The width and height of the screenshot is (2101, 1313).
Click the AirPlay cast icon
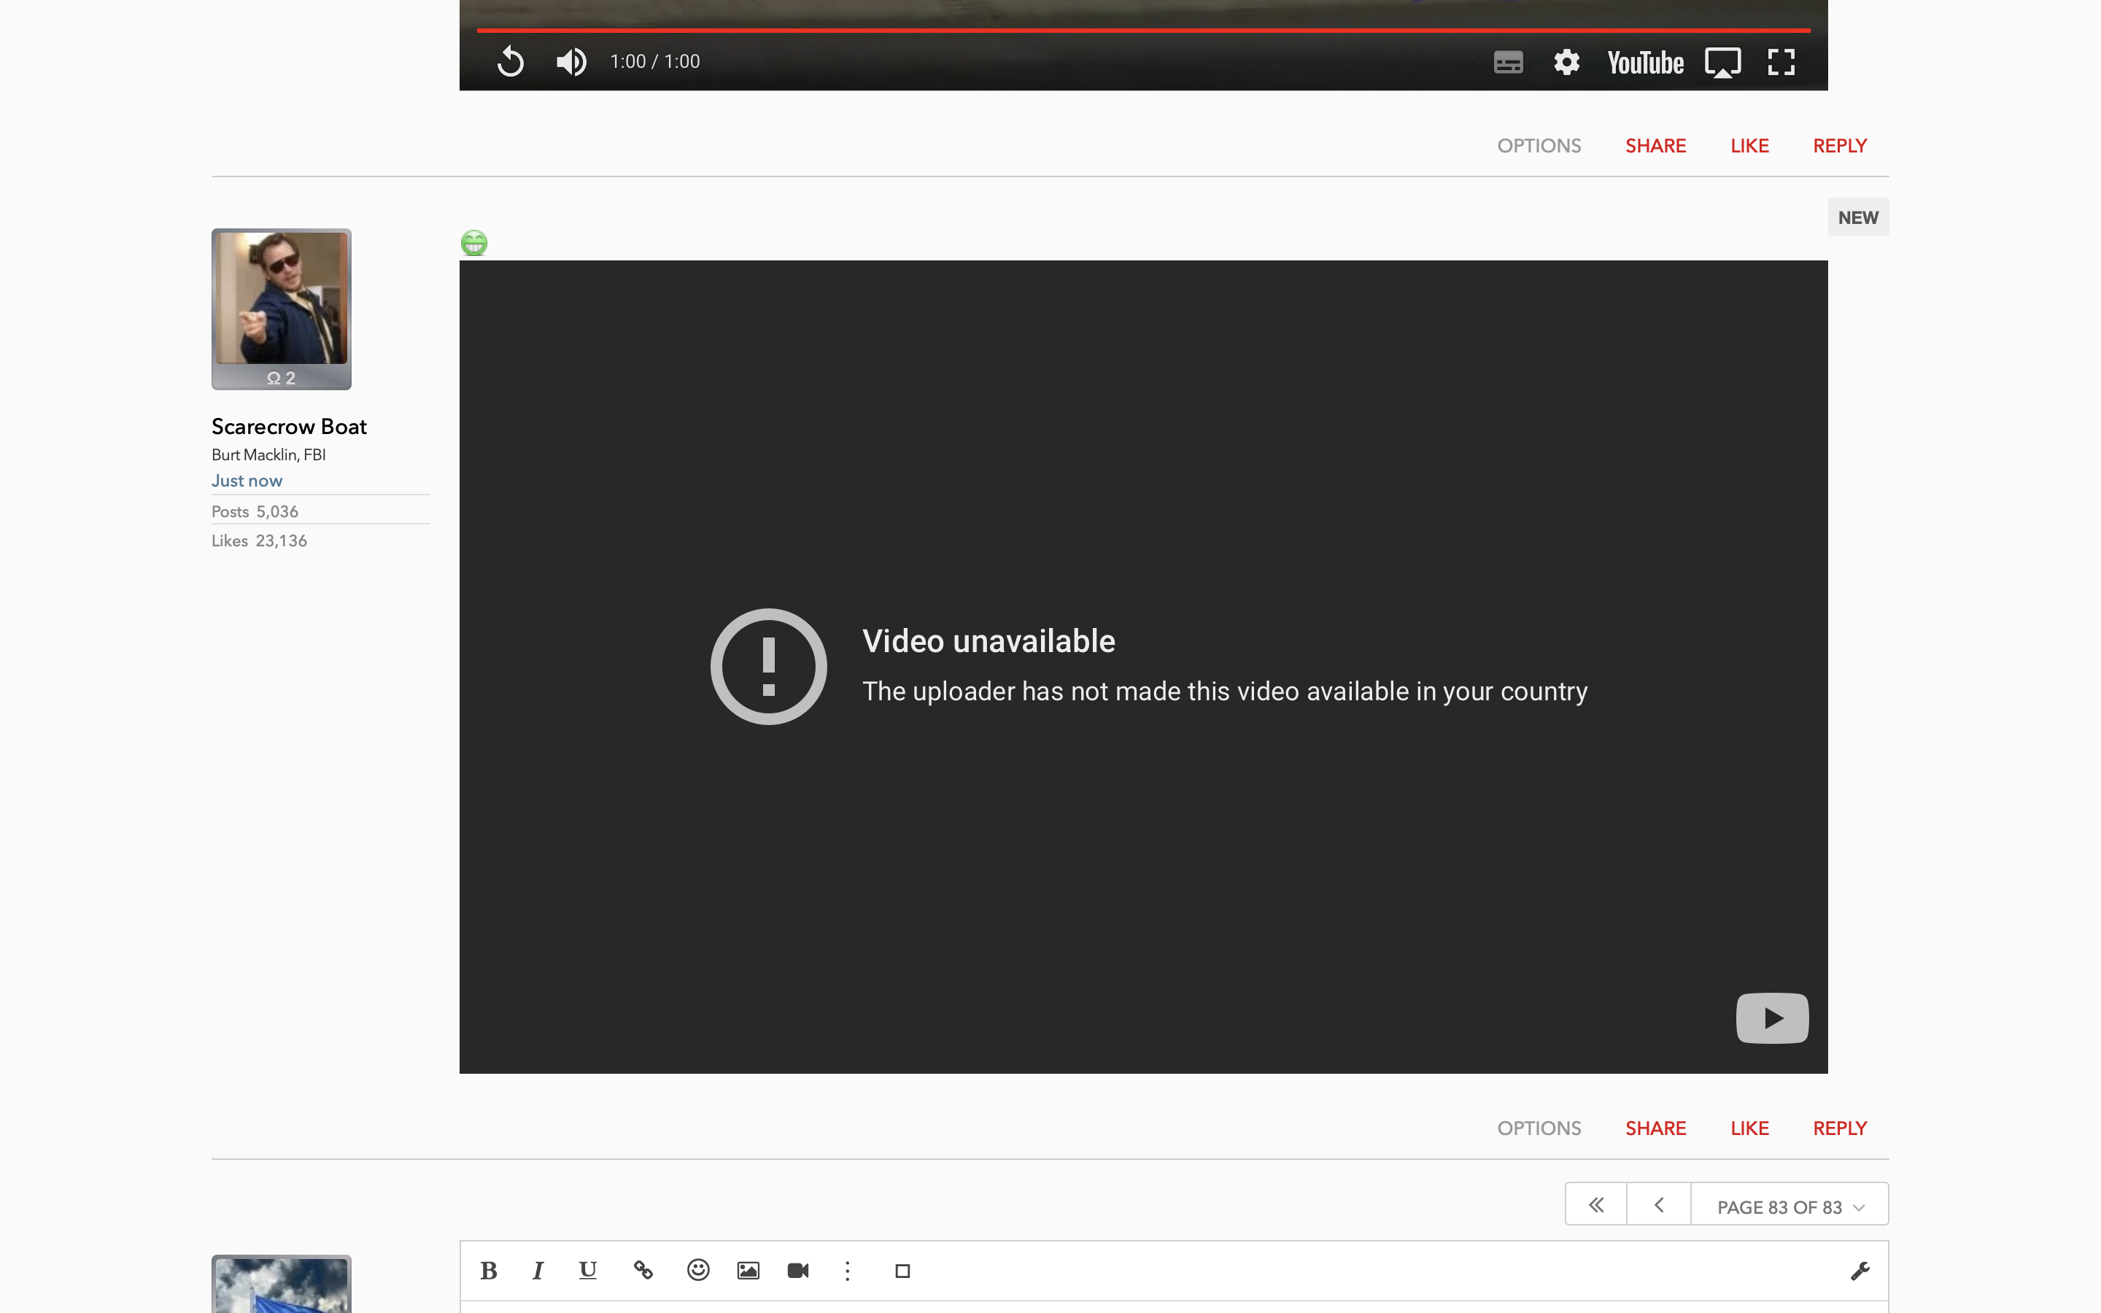coord(1722,63)
